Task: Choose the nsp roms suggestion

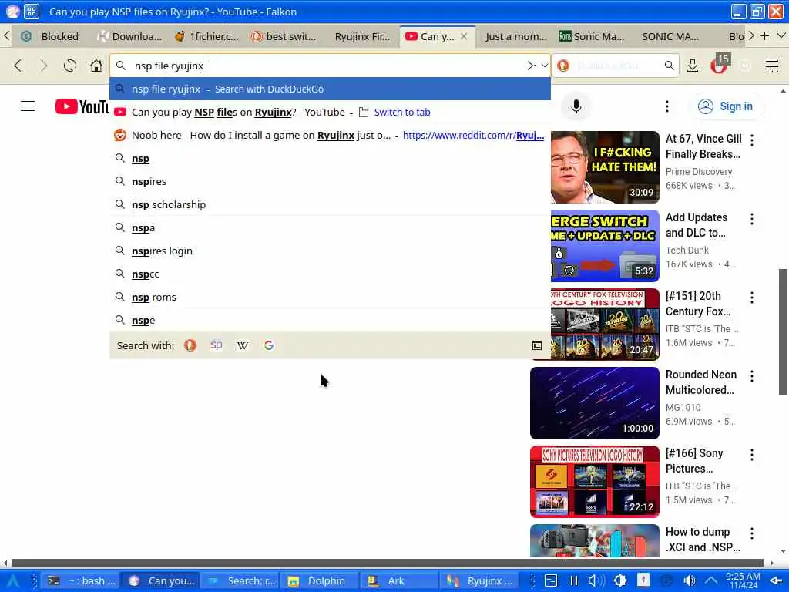Action: tap(330, 297)
